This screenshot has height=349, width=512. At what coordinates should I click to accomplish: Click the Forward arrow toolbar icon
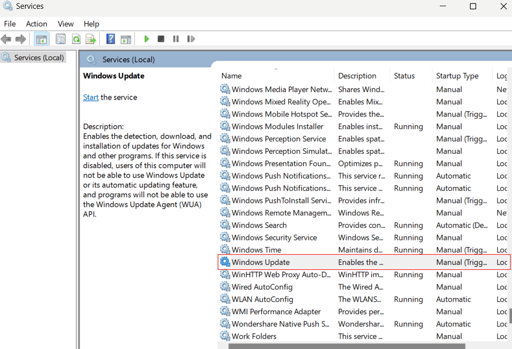[21, 39]
